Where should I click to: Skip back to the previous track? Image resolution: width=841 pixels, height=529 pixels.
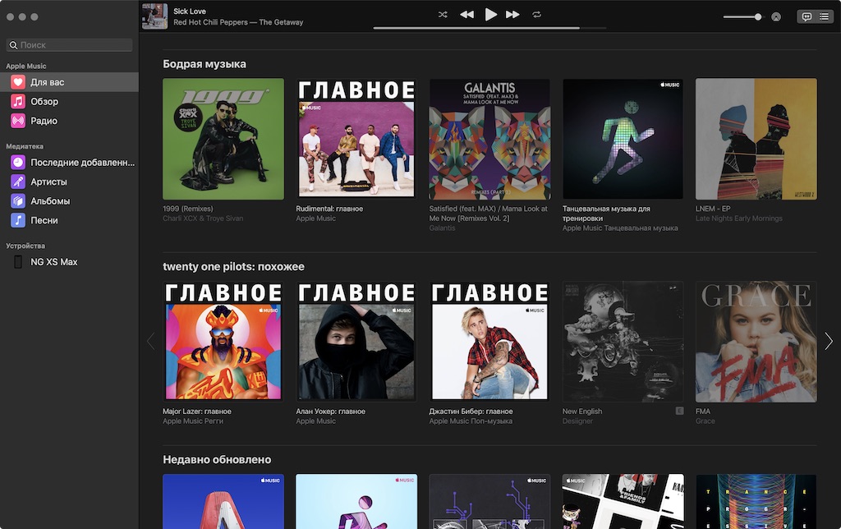pos(466,15)
